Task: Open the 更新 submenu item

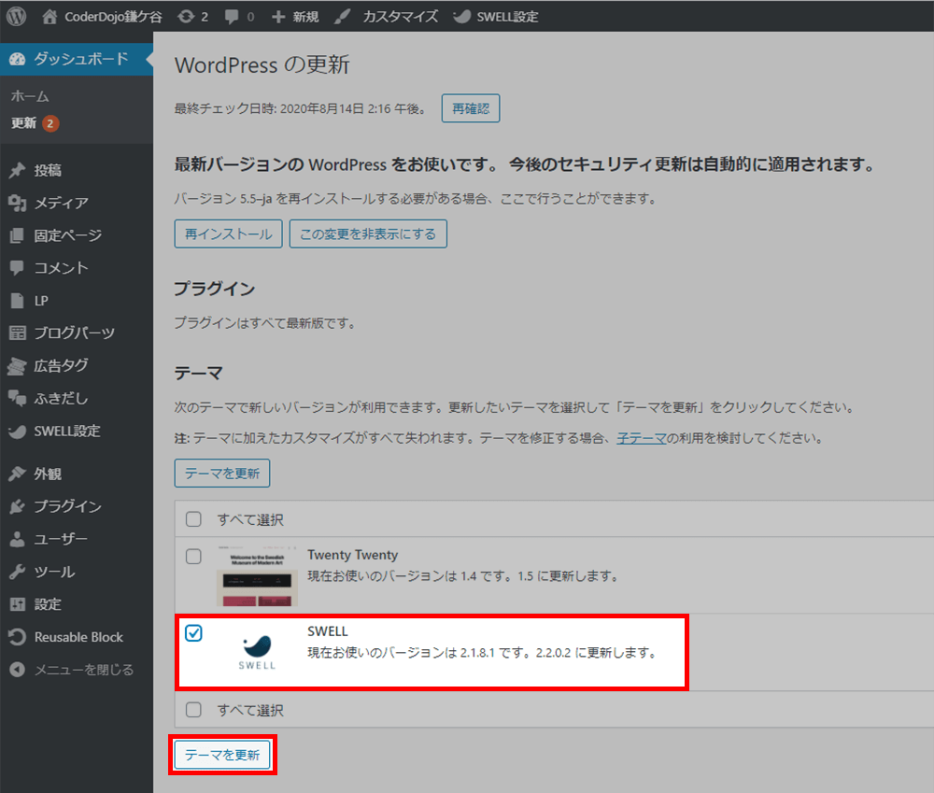Action: [24, 122]
